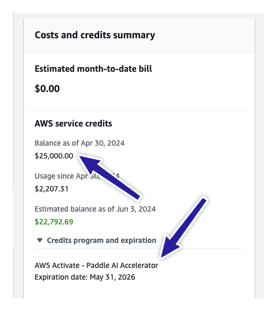Image resolution: width=277 pixels, height=311 pixels.
Task: Click the gray header bar of the summary card
Action: click(x=139, y=36)
